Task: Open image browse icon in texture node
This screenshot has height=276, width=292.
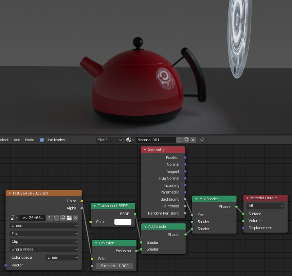Action: [x=14, y=218]
